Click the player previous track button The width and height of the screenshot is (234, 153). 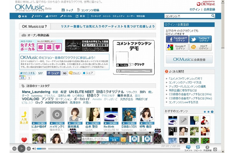pyautogui.click(x=14, y=148)
